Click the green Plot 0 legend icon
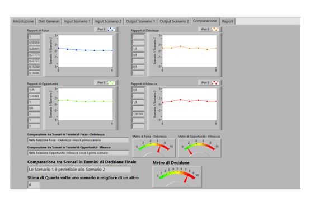The width and height of the screenshot is (310, 206). pos(111,83)
